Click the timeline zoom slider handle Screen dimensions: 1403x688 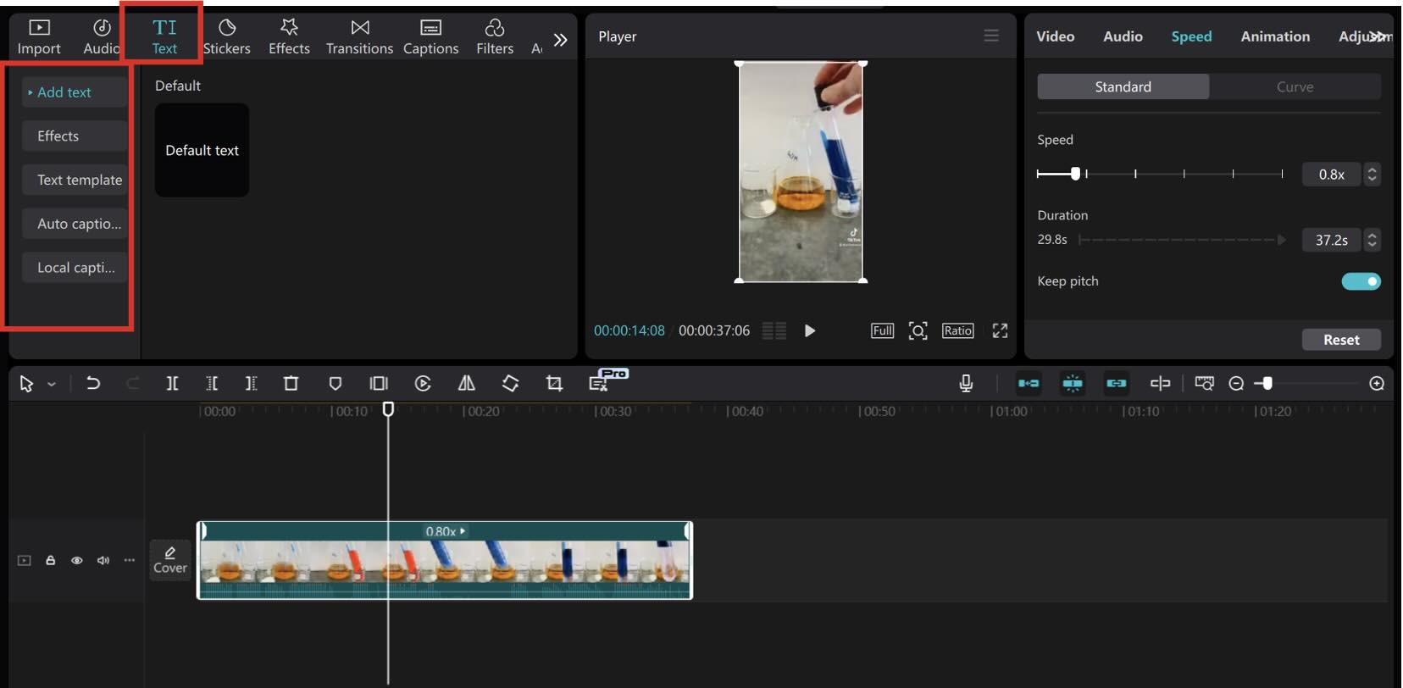click(x=1267, y=384)
